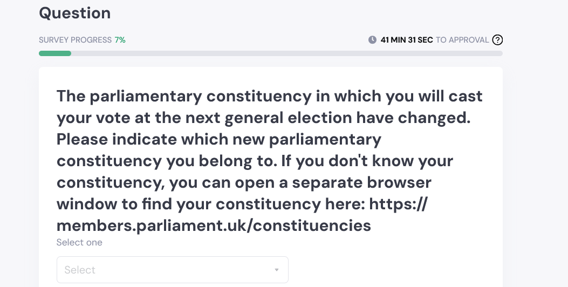568x287 pixels.
Task: Click the 'constituency you belong to' line
Action: point(167,161)
